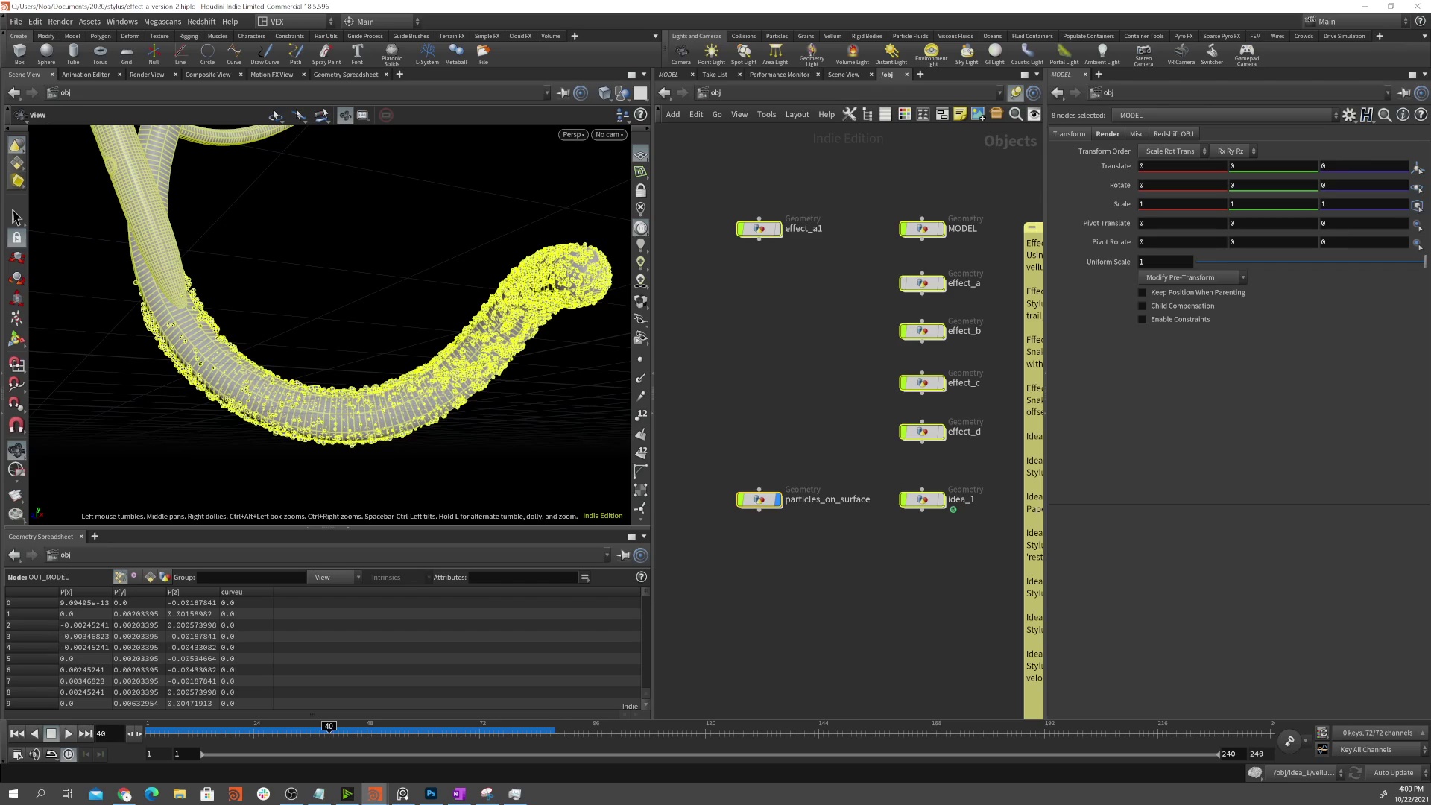Image resolution: width=1431 pixels, height=805 pixels.
Task: Open Scale Rot Trans order dropdown
Action: click(x=1174, y=151)
